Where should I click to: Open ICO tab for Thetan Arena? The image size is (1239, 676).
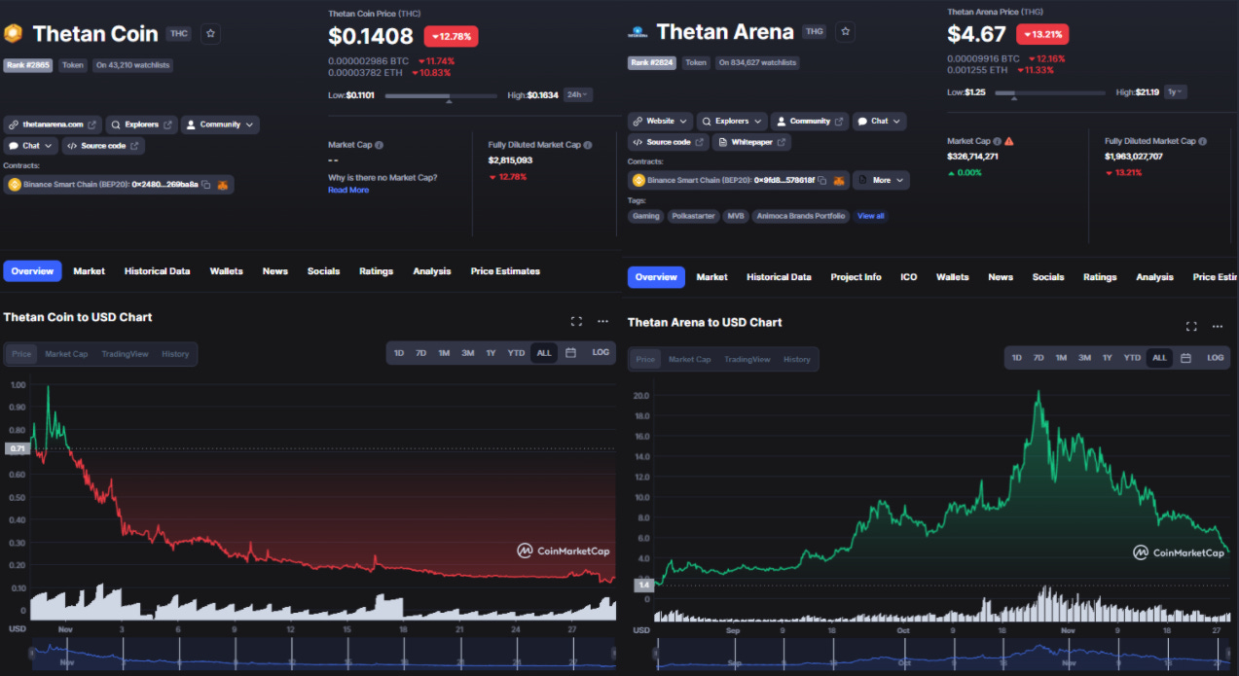[909, 277]
